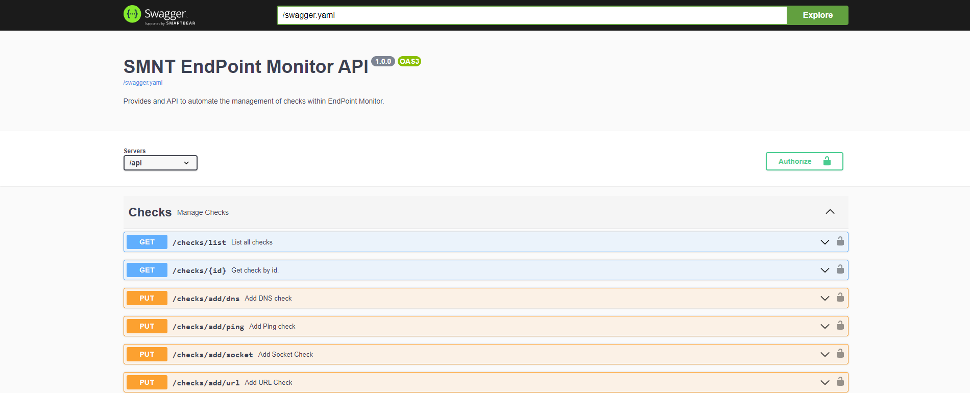Expand the /checks/add/socket operation chevron

[824, 354]
